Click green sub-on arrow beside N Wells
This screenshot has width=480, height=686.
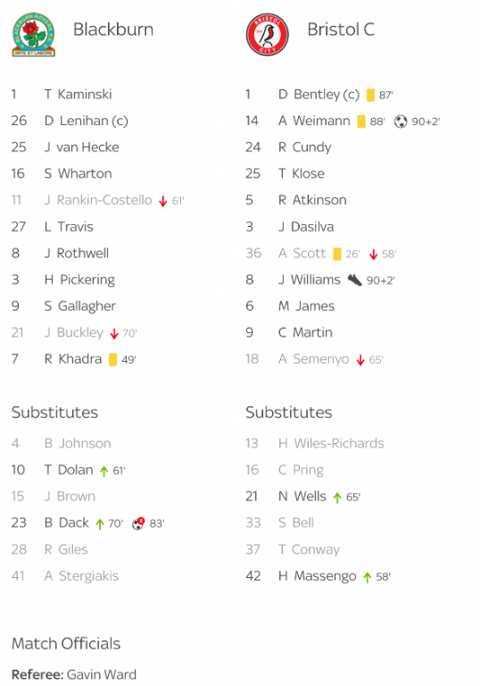(x=337, y=498)
